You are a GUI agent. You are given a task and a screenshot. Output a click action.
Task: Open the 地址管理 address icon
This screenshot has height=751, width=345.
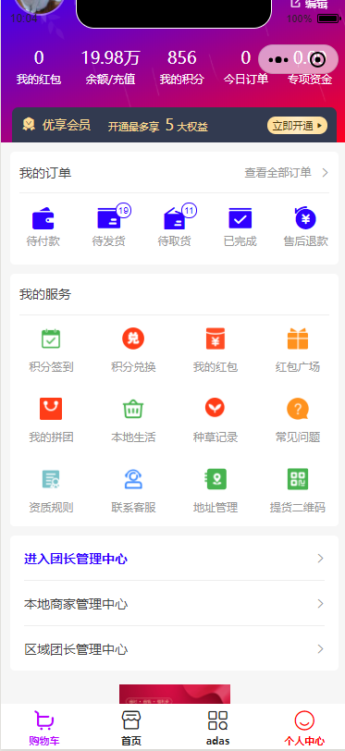(x=216, y=479)
